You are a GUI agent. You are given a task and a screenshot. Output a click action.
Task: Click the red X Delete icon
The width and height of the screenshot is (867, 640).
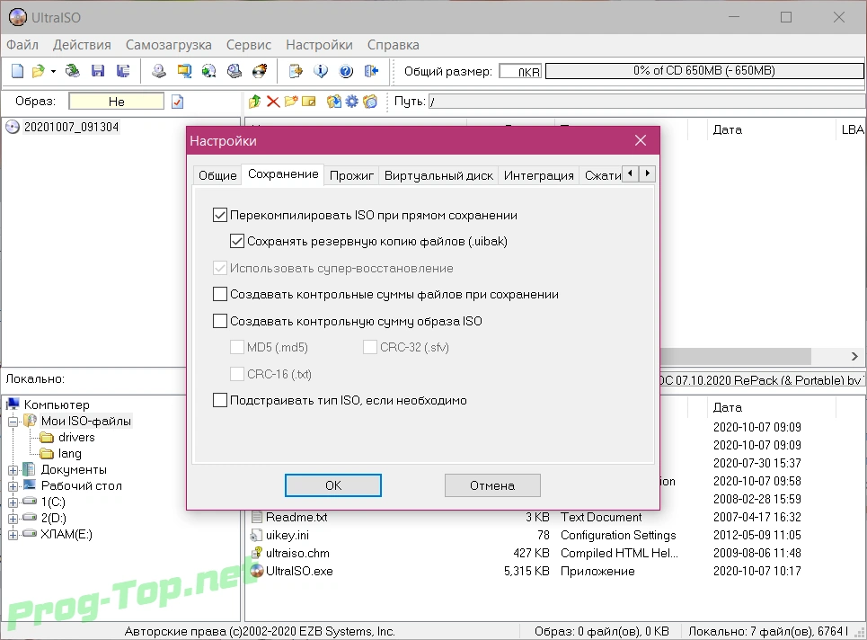273,102
